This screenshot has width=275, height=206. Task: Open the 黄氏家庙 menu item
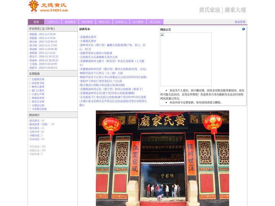155,22
